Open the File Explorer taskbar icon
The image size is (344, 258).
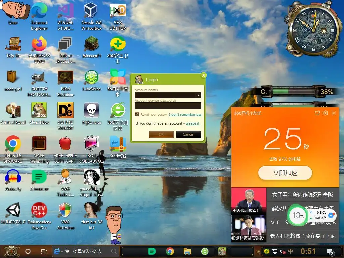pyautogui.click(x=187, y=251)
